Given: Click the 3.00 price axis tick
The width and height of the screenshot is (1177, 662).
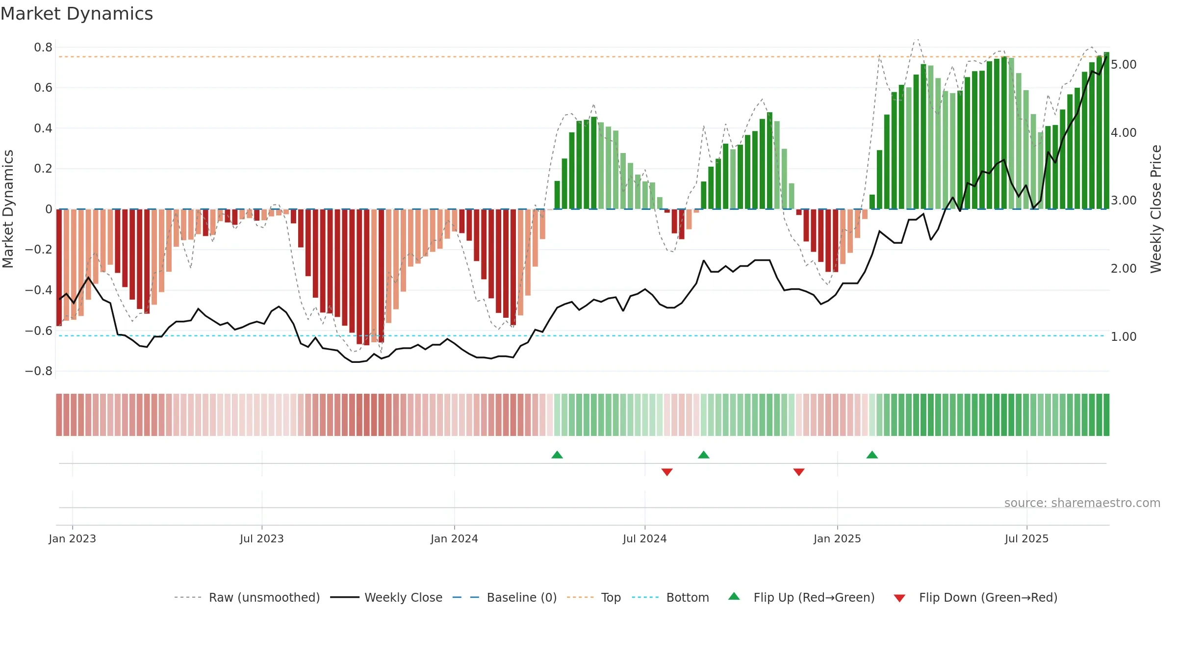Looking at the screenshot, I should [1124, 201].
